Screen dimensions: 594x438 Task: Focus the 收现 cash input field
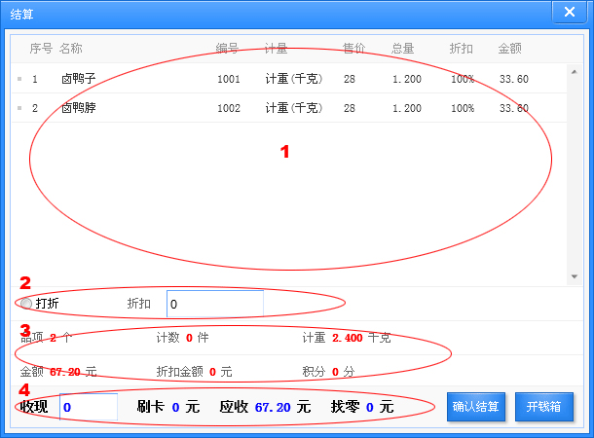pyautogui.click(x=89, y=407)
